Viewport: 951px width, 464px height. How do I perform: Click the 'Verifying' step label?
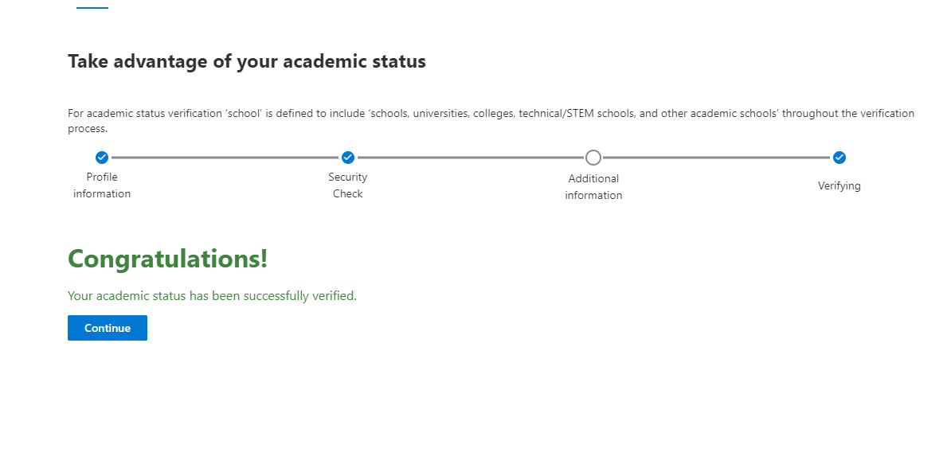tap(839, 186)
